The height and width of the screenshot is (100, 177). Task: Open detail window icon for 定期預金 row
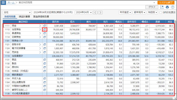45,37
